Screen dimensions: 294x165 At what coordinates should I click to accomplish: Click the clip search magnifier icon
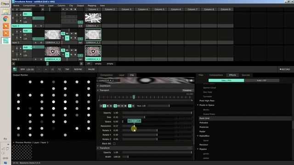[187, 81]
